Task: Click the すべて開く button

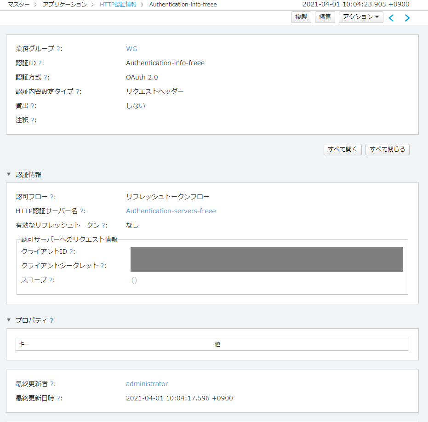Action: tap(342, 149)
